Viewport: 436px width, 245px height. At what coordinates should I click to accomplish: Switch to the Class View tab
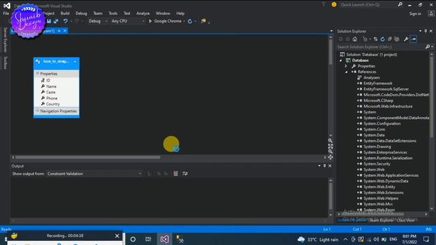click(x=406, y=220)
